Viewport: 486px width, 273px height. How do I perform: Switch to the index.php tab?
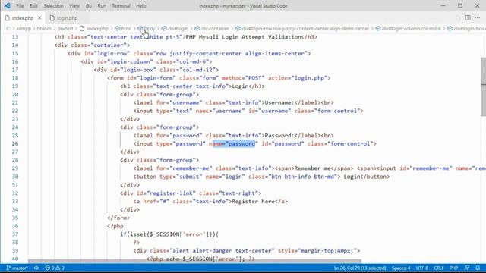23,18
